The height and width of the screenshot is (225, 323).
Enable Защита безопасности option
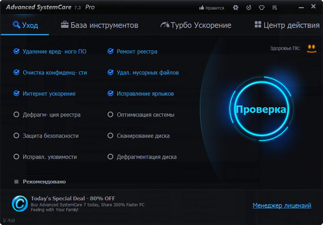(16, 135)
